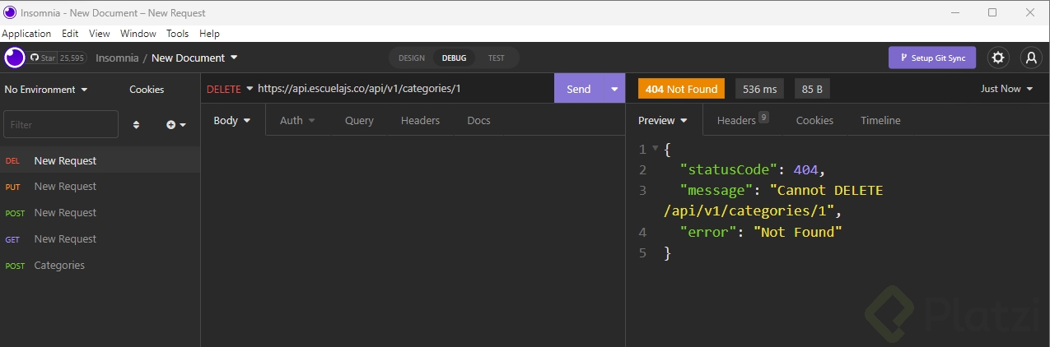Click the sort requests arrows icon

[x=137, y=125]
